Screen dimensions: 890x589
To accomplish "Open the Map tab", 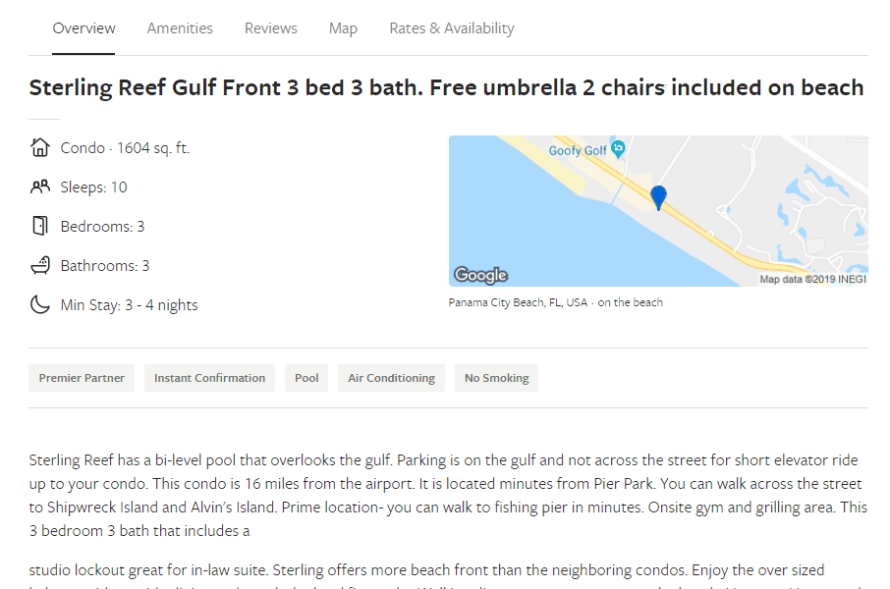I will click(x=343, y=28).
